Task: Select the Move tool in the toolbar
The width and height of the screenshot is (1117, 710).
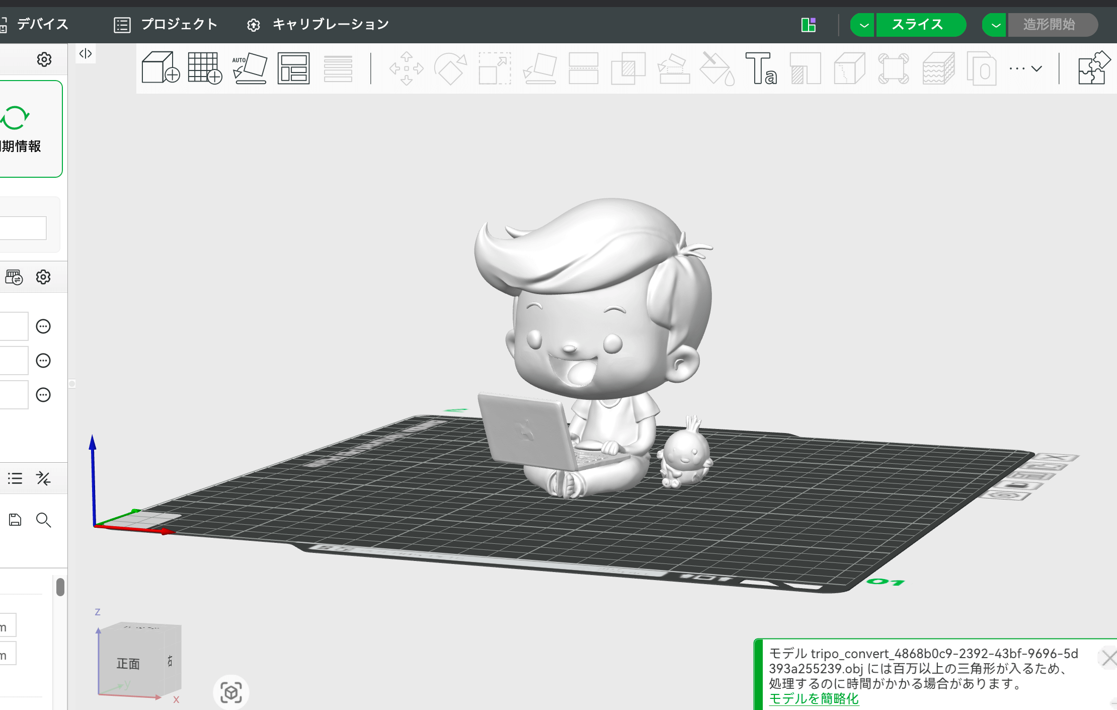Action: (x=407, y=68)
